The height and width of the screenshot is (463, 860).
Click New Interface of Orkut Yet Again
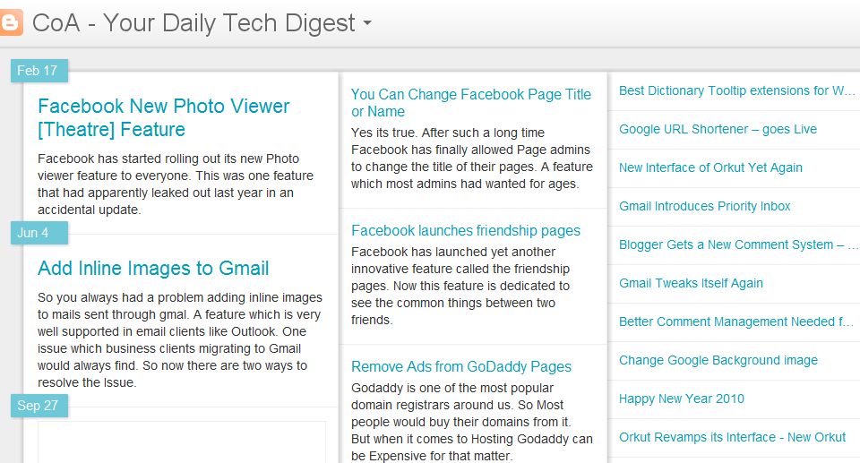710,167
